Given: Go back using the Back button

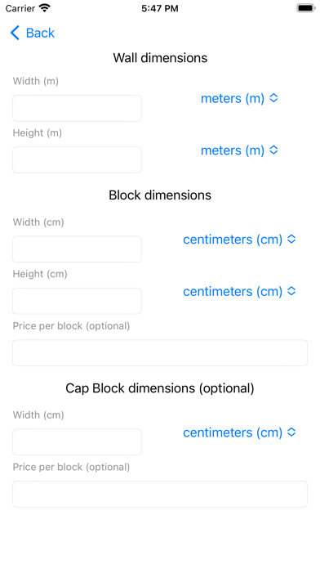Looking at the screenshot, I should point(33,33).
